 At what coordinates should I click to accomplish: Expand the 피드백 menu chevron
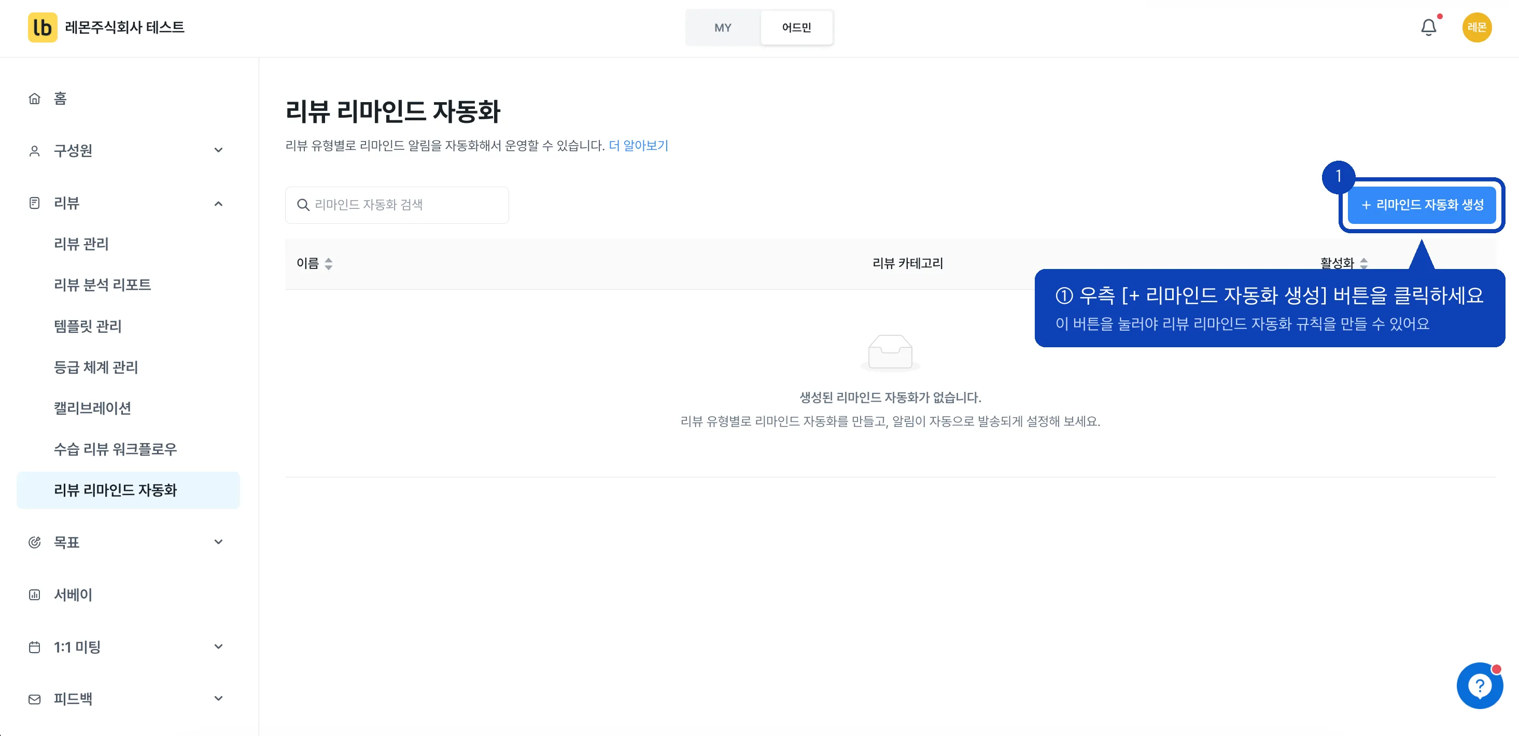click(x=218, y=699)
